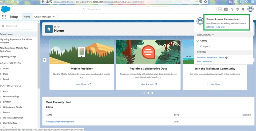The height and width of the screenshot is (131, 256).
Task: Show site security lock info
Action: (x=47, y=2)
